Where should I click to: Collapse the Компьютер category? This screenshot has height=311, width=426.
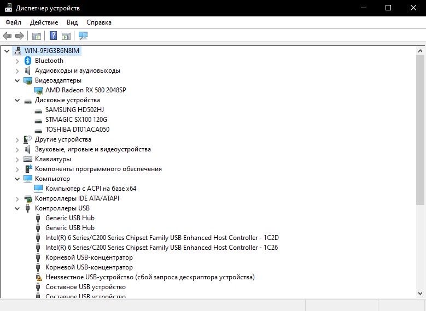17,179
